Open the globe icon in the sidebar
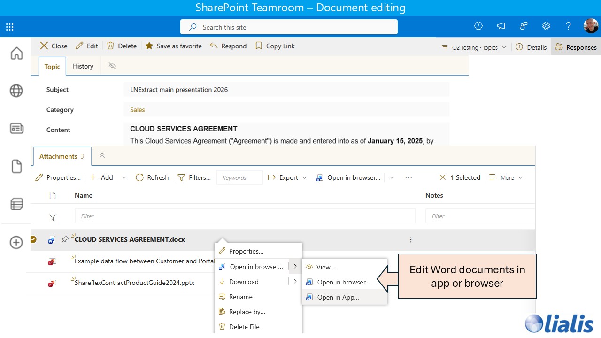601x338 pixels. [x=16, y=91]
